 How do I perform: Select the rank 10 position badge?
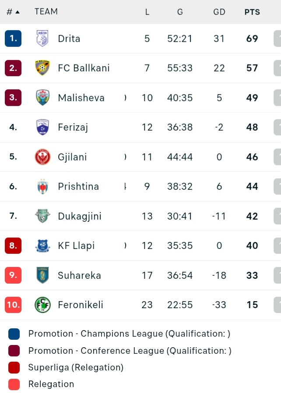point(13,305)
